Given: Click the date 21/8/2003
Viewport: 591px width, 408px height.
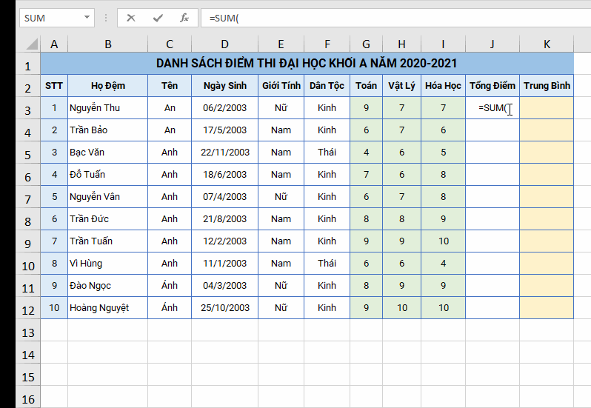Looking at the screenshot, I should pyautogui.click(x=225, y=219).
